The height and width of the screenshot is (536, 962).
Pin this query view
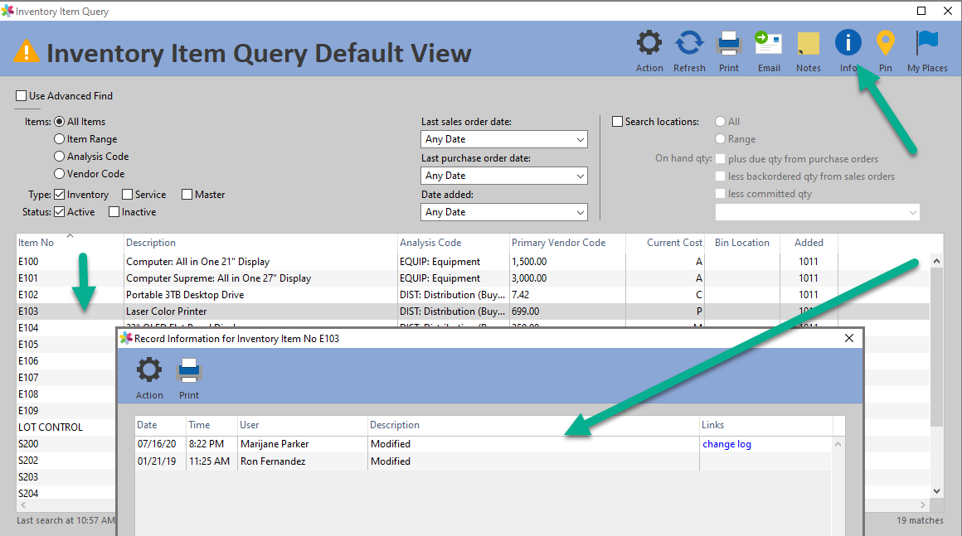pyautogui.click(x=885, y=46)
